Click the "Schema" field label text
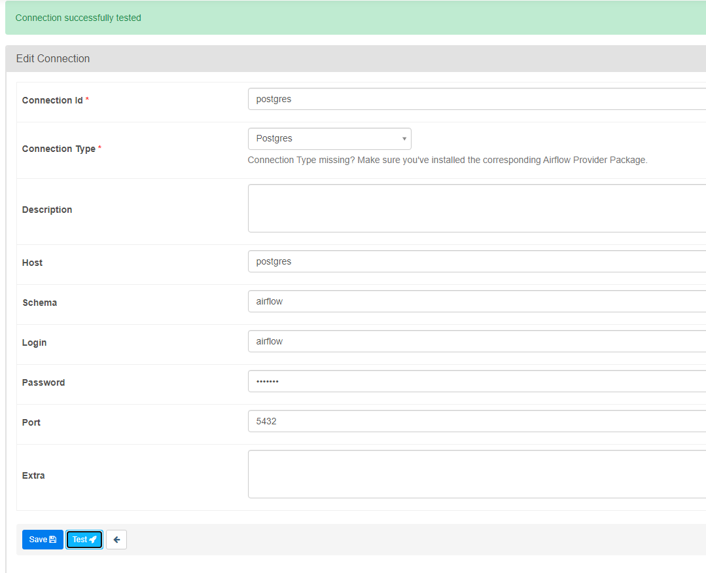 pos(39,303)
